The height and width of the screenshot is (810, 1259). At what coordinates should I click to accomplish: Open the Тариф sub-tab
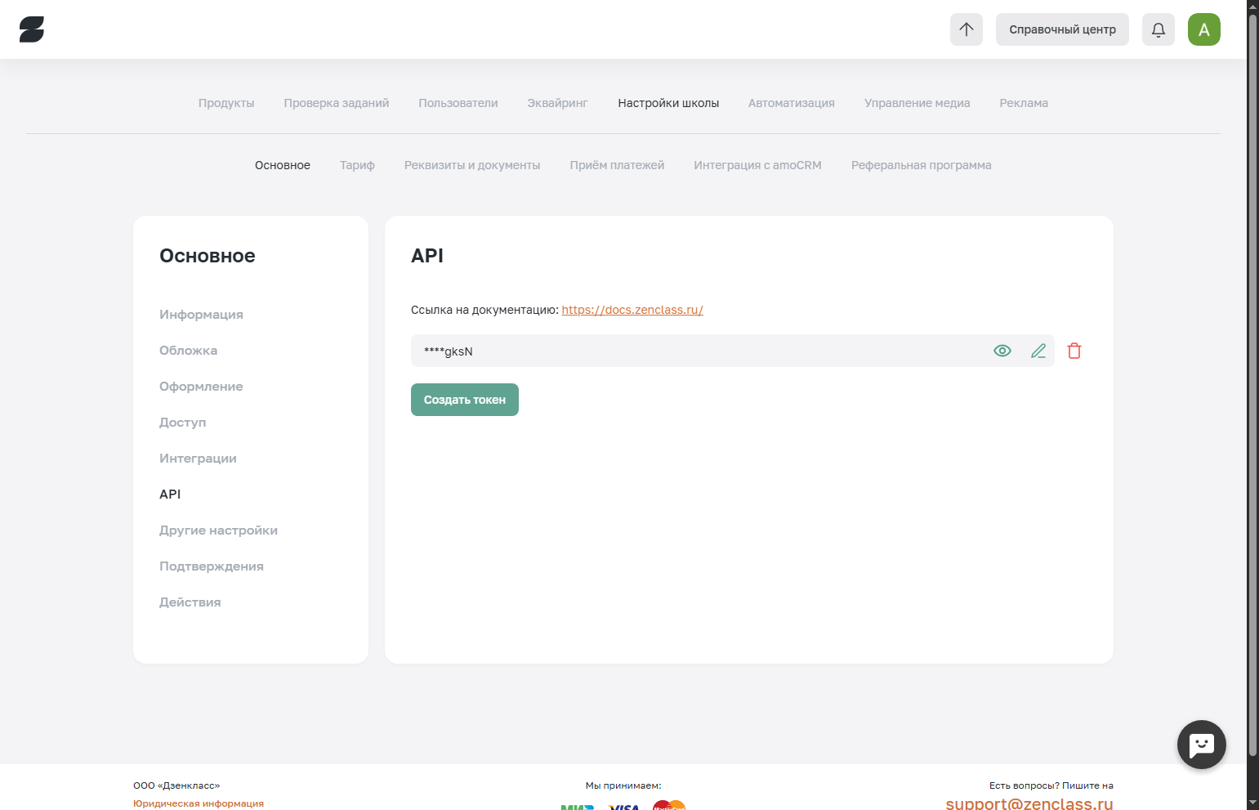point(357,165)
